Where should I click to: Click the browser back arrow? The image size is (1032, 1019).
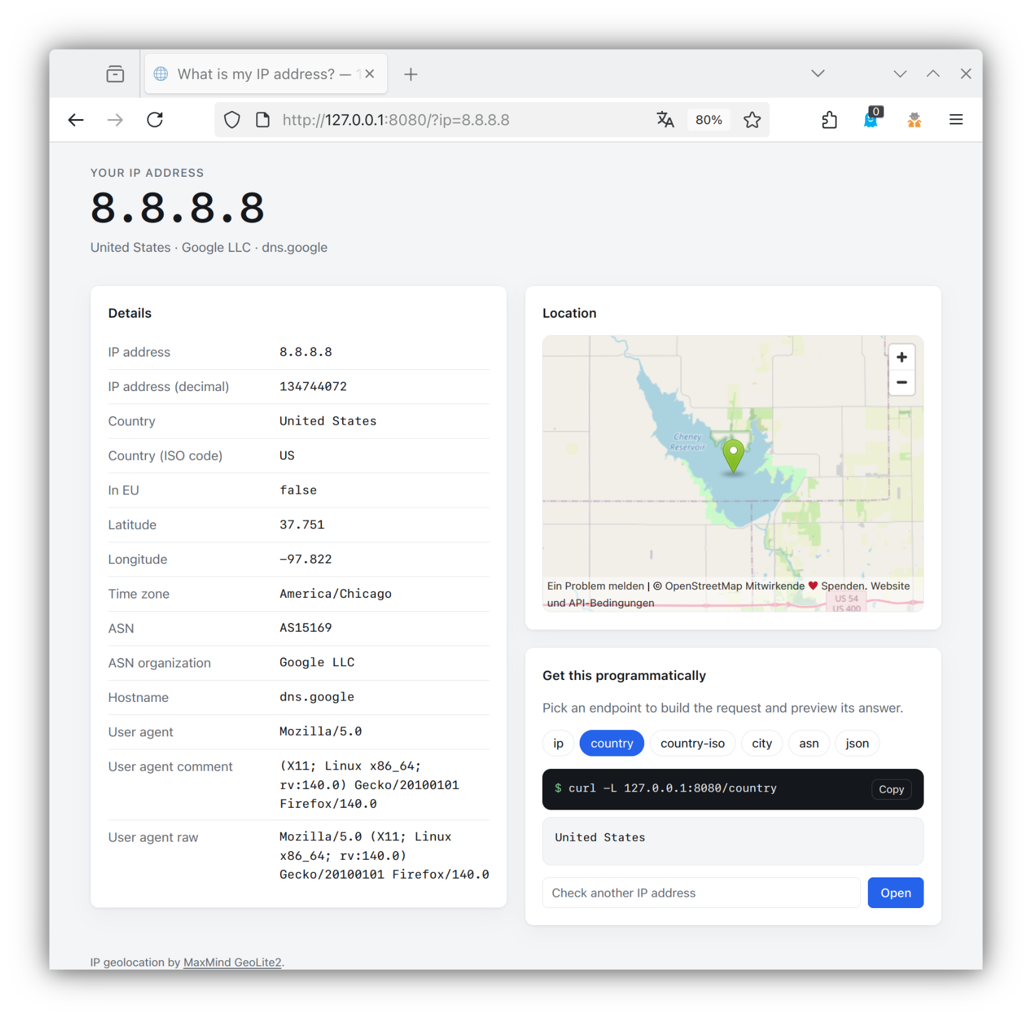click(76, 120)
